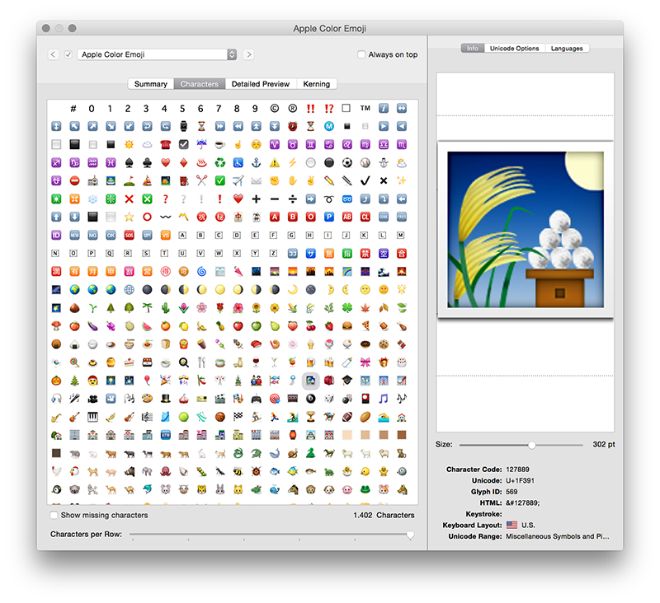Select the jack-o-lantern pumpkin emoji
This screenshot has width=660, height=603.
tap(55, 380)
